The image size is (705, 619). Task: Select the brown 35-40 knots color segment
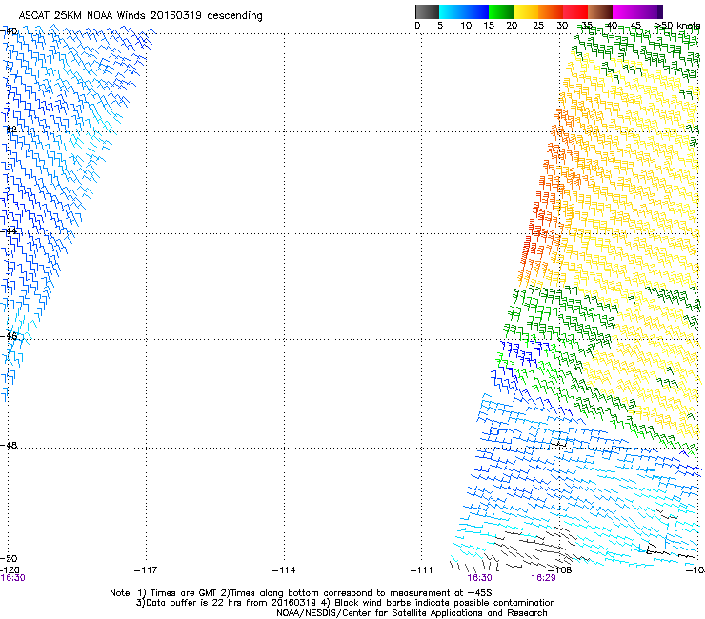point(600,11)
